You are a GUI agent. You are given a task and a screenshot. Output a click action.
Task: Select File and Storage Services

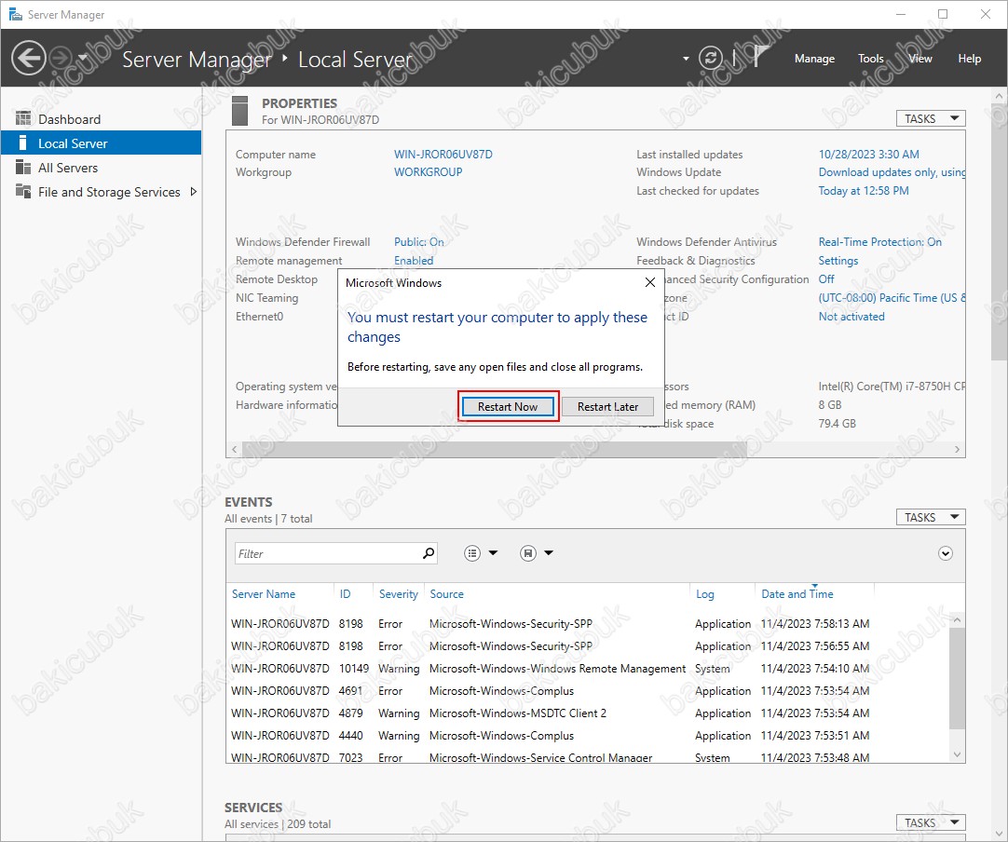pyautogui.click(x=101, y=192)
